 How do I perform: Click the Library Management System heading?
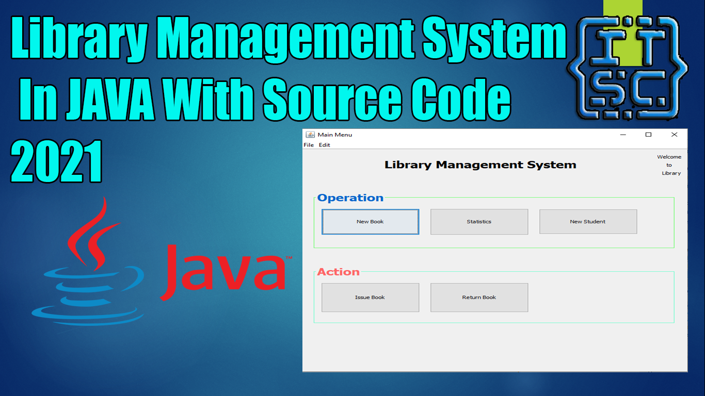point(480,164)
